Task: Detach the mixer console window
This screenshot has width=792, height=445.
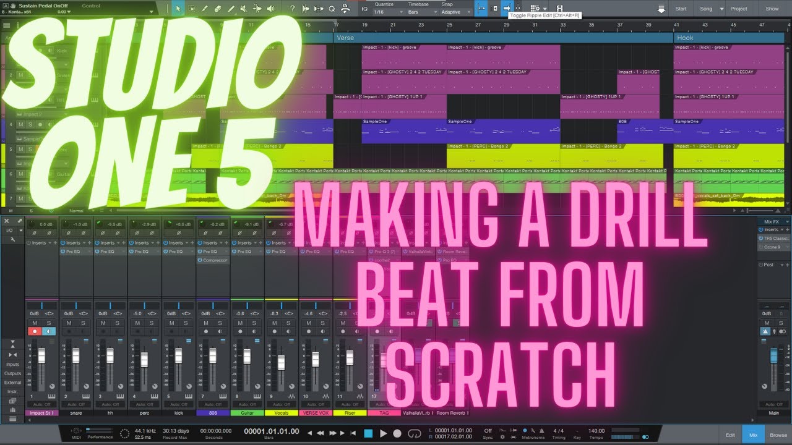Action: click(19, 221)
